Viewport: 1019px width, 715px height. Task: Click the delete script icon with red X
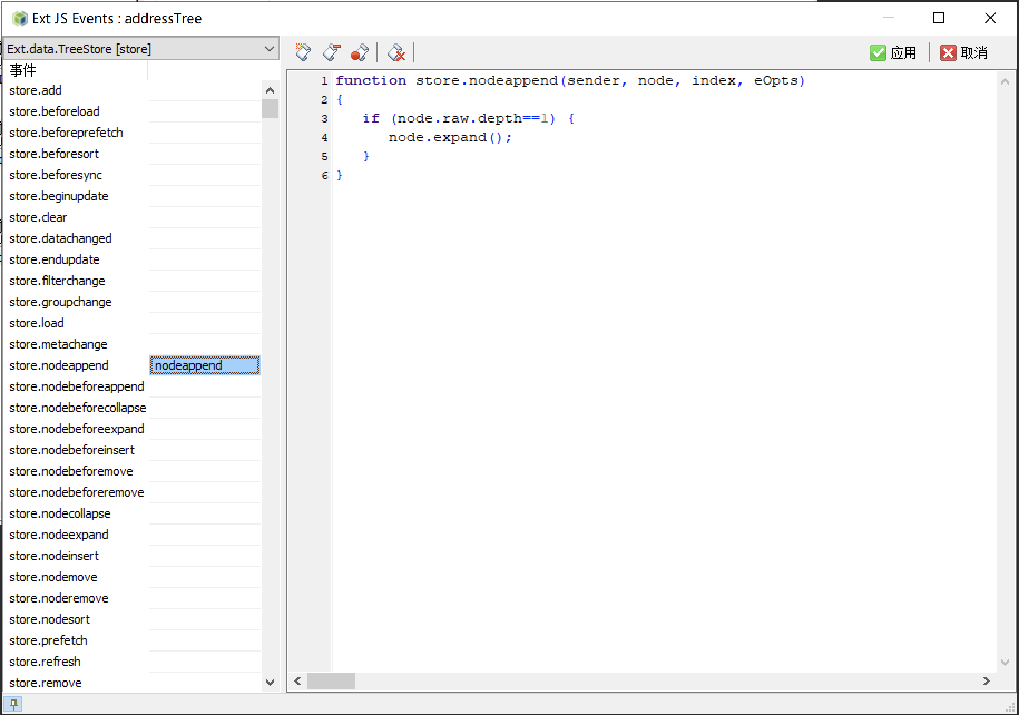(x=396, y=52)
